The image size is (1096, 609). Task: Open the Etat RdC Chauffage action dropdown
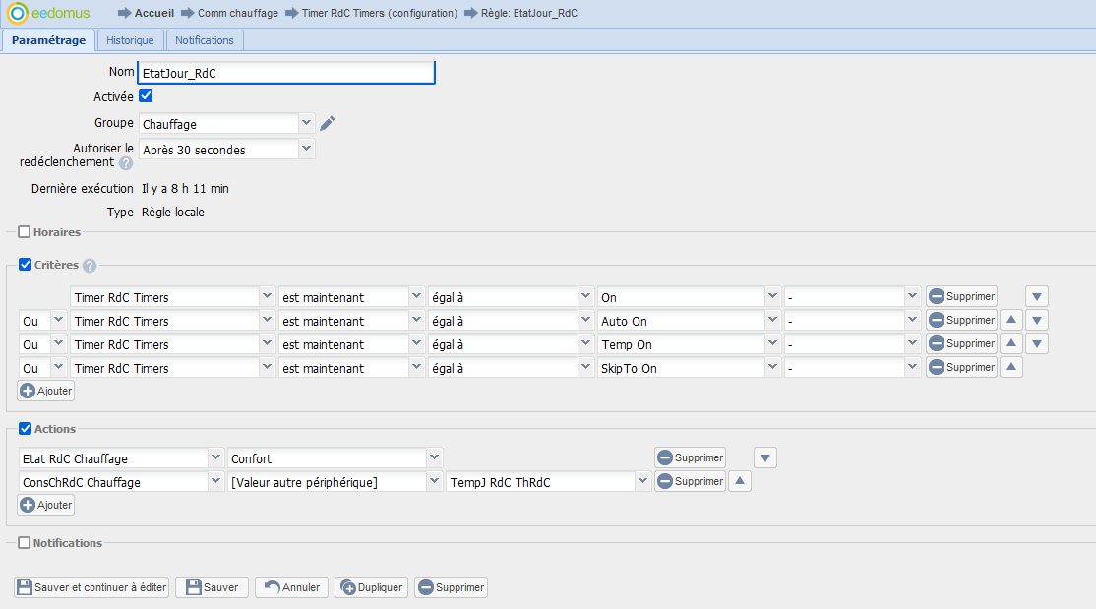tap(216, 457)
